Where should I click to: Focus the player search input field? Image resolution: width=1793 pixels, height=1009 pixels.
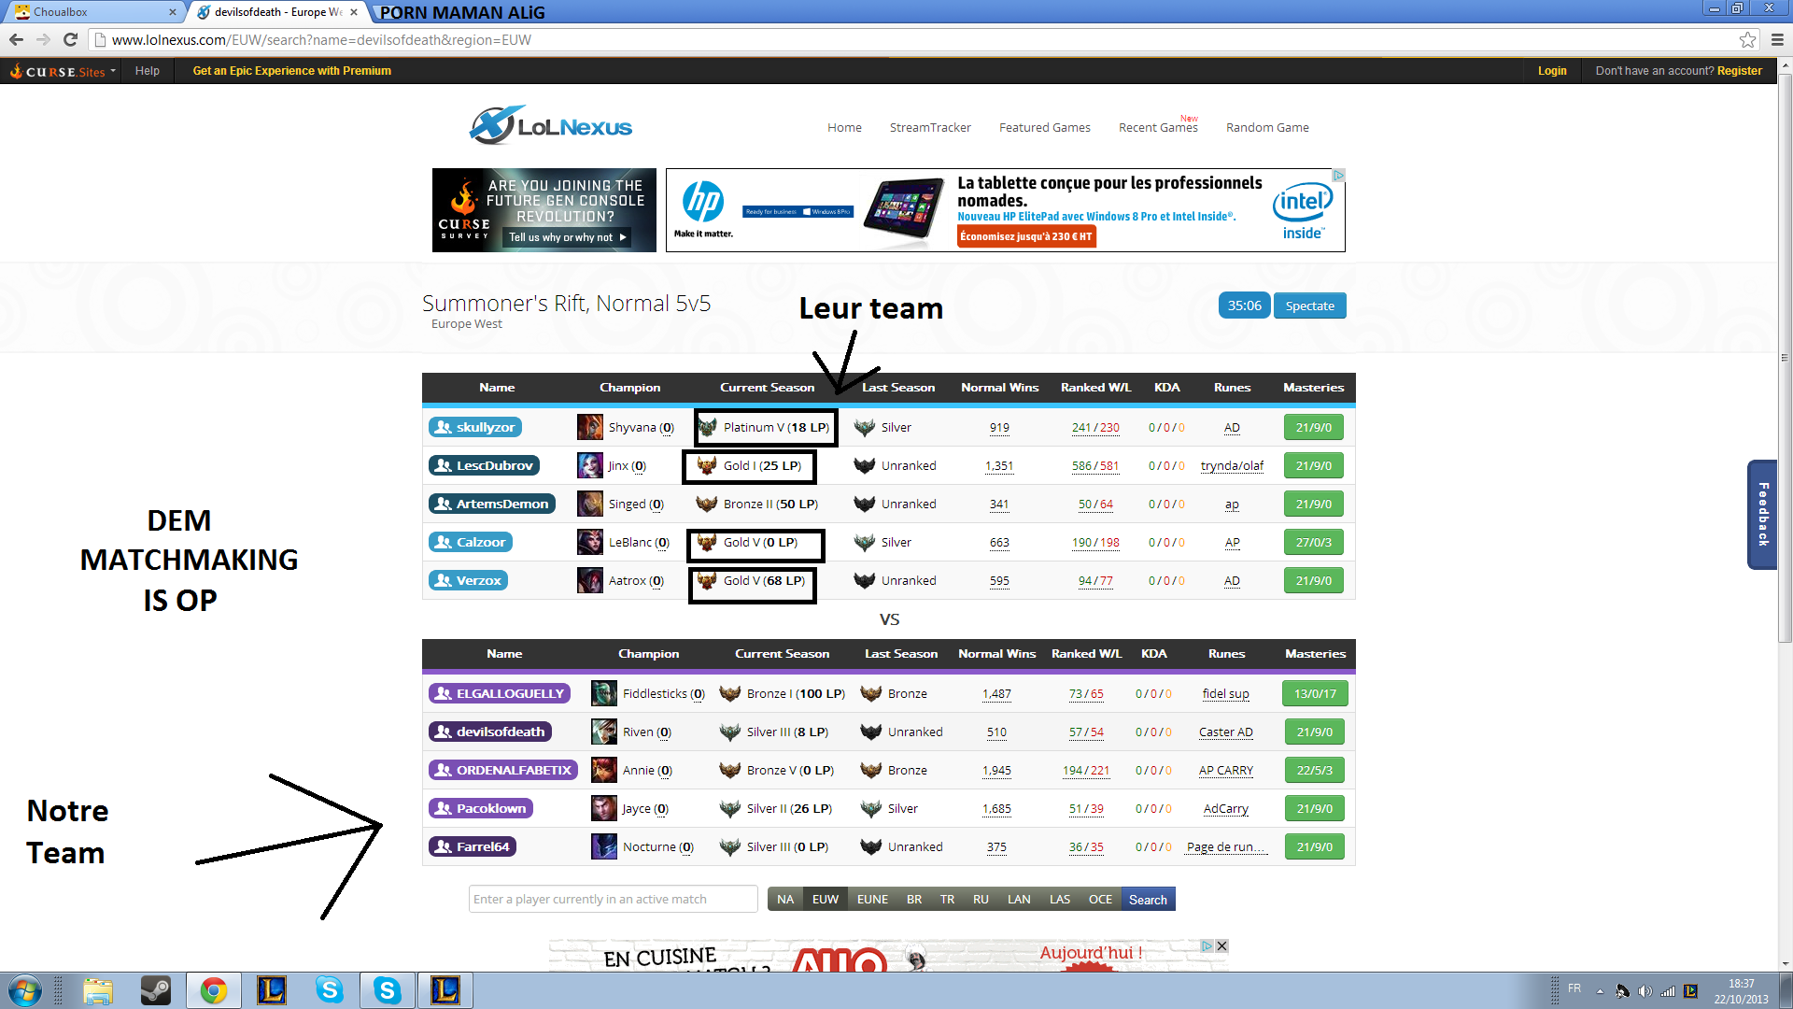tap(613, 899)
